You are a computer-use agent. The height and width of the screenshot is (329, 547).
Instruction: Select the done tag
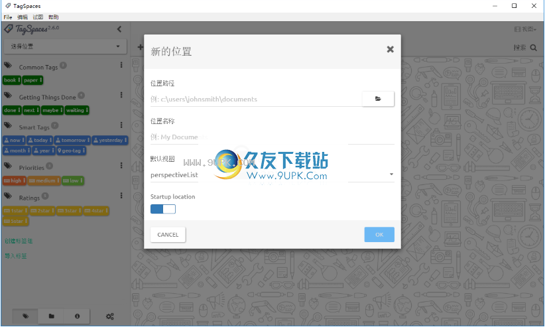point(12,110)
